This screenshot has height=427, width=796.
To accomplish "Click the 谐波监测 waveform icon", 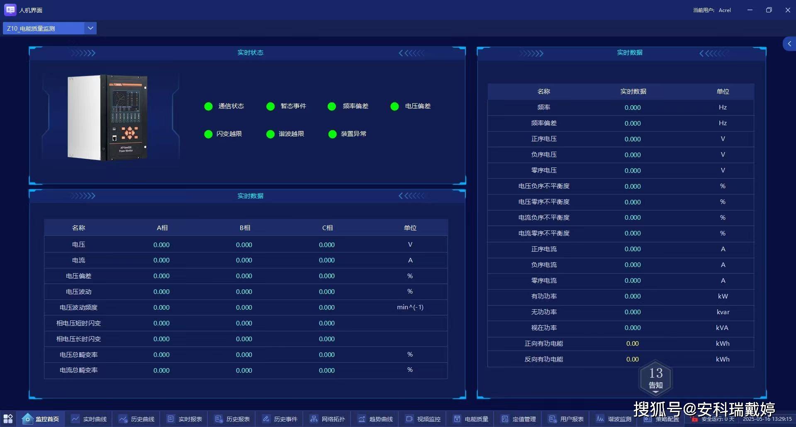I will 600,419.
